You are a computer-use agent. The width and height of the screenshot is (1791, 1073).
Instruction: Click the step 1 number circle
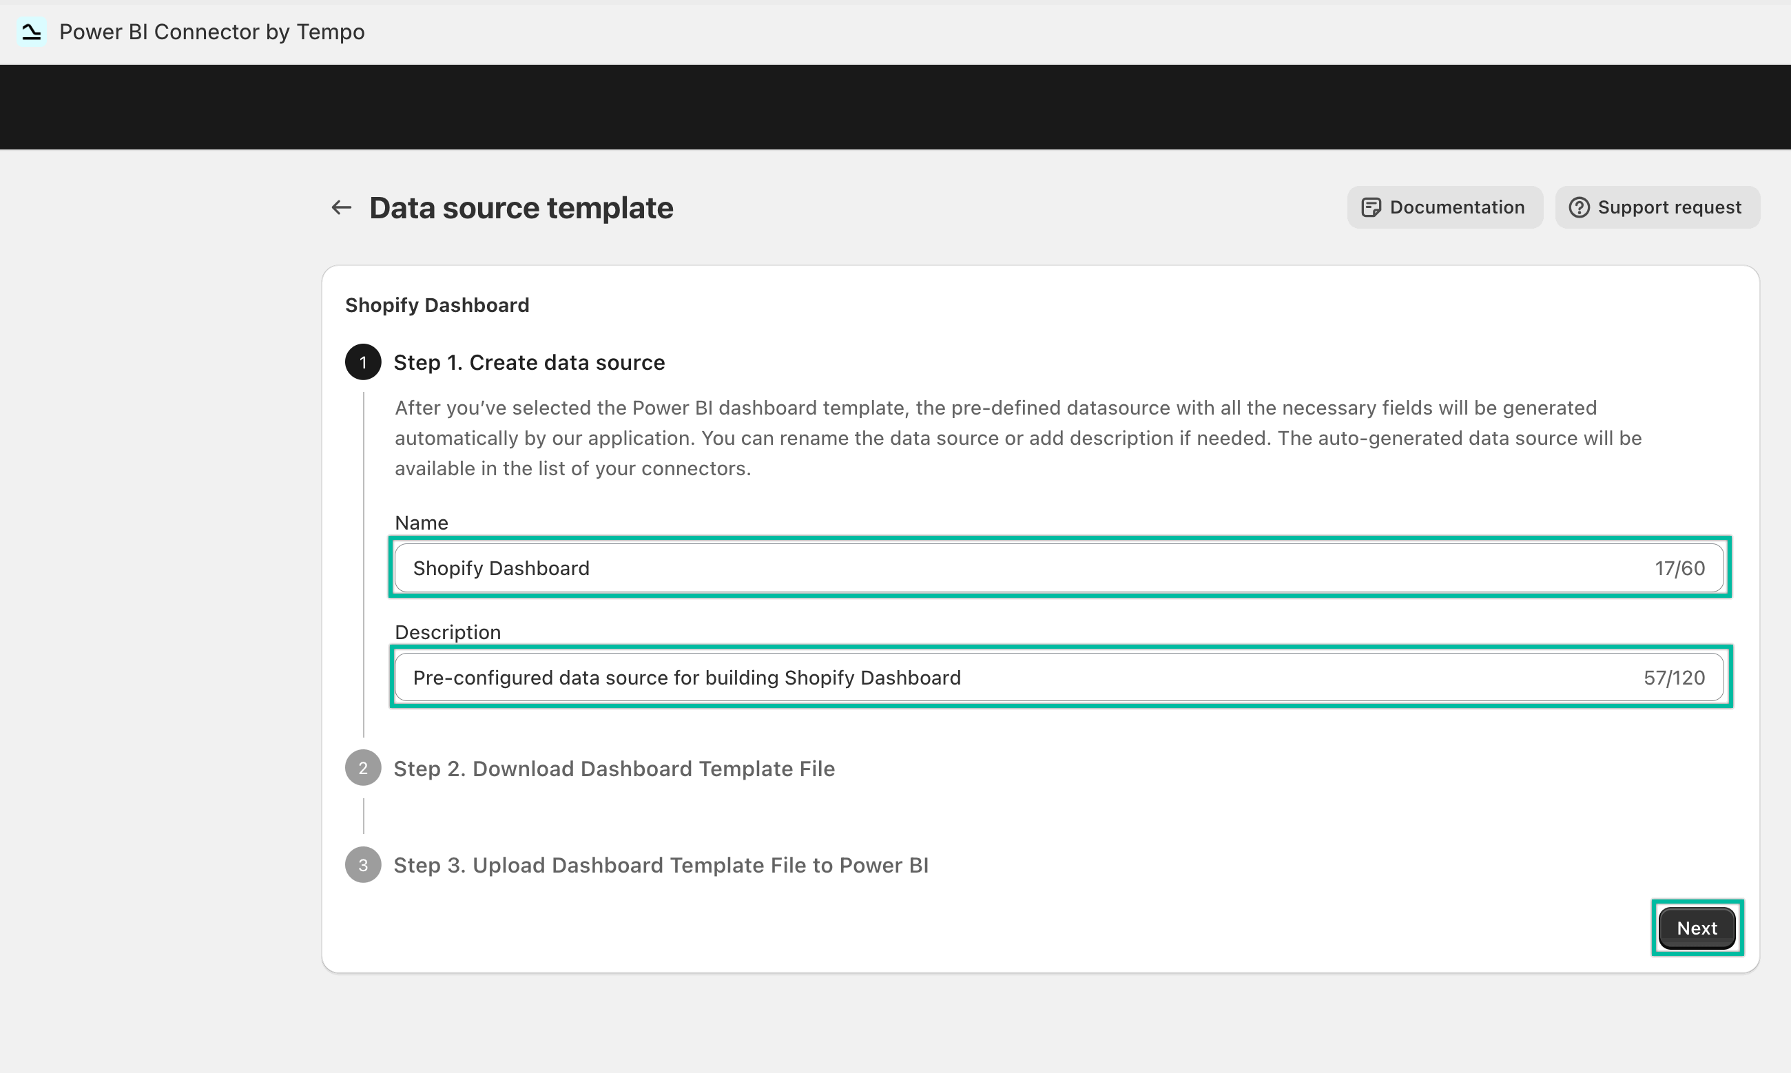coord(363,362)
